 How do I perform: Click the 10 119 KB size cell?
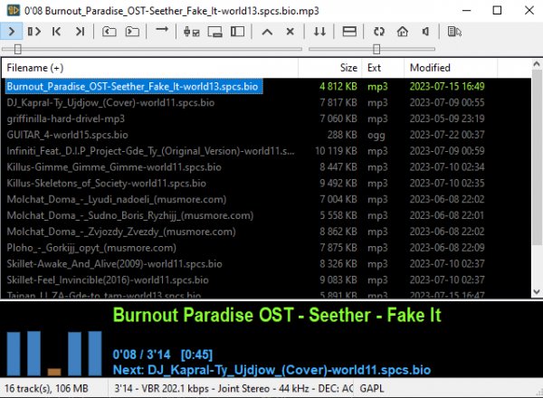336,151
